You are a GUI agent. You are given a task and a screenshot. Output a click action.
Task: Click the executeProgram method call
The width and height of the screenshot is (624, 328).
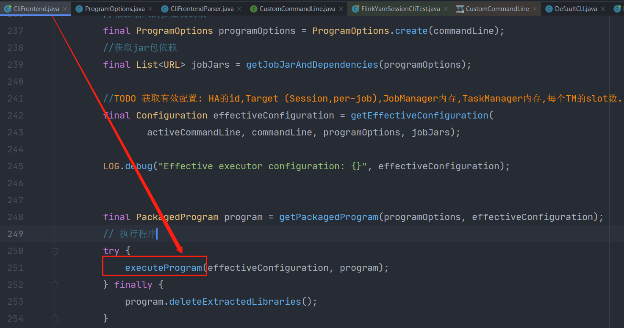164,268
